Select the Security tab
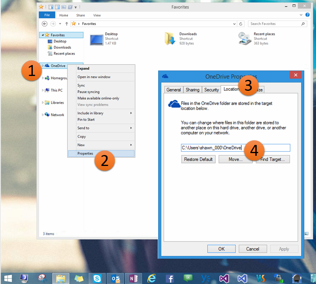The height and width of the screenshot is (284, 316). pos(211,90)
